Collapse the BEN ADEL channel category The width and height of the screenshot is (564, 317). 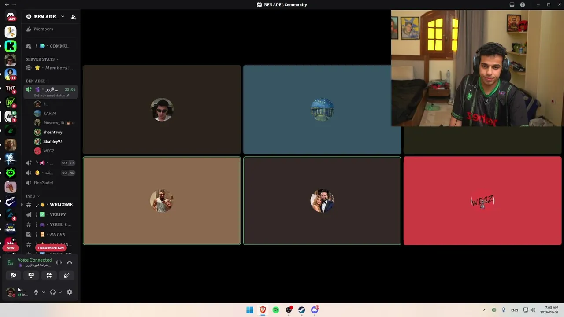tap(37, 81)
